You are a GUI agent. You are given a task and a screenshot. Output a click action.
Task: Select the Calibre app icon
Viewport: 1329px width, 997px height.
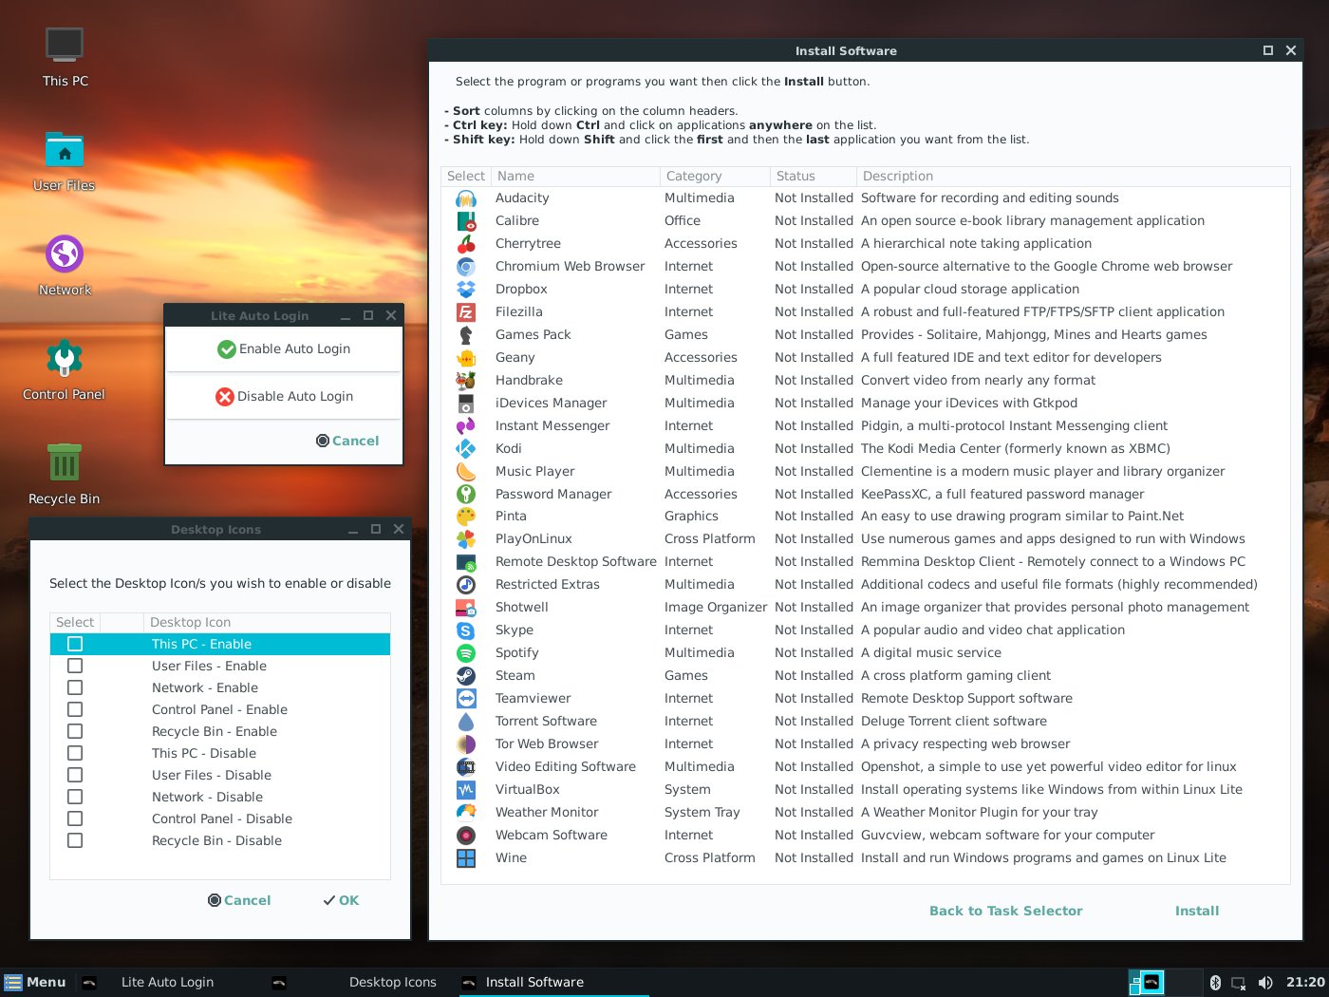tap(466, 221)
